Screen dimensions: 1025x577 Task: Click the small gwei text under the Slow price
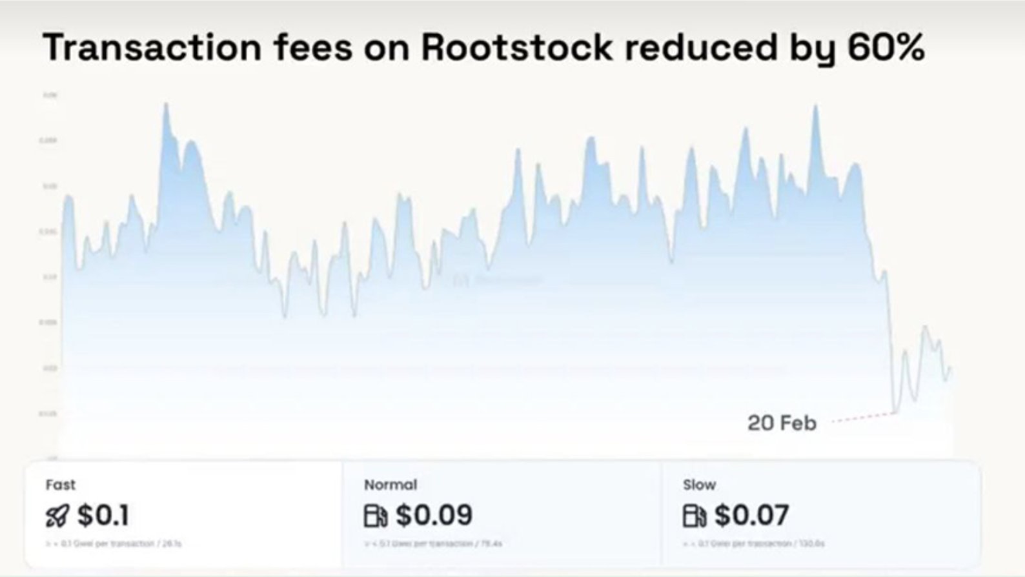click(x=753, y=544)
